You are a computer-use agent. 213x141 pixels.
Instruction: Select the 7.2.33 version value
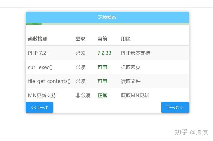click(104, 53)
